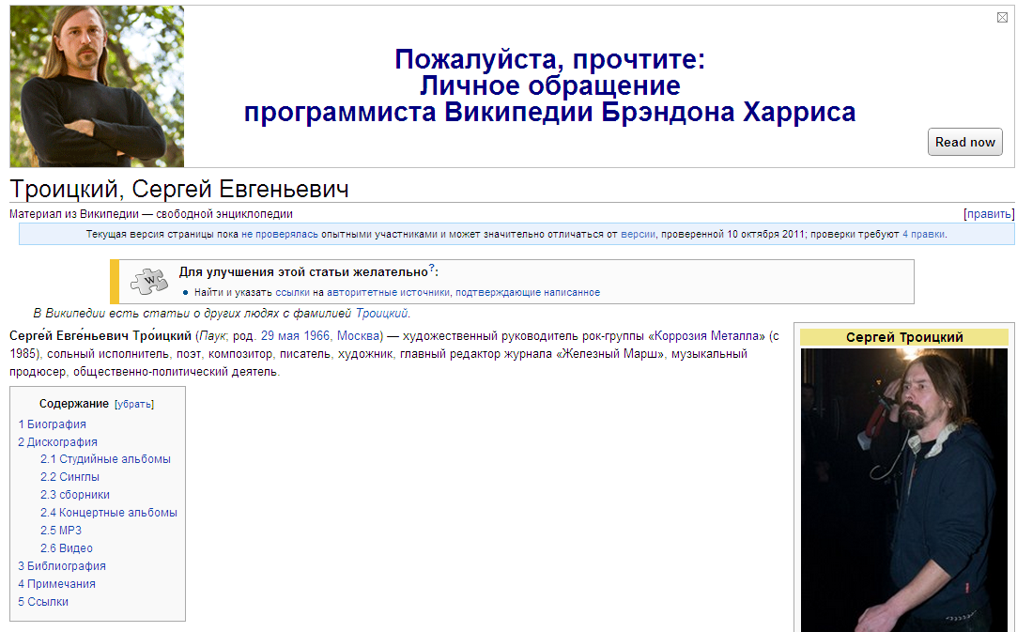Viewport: 1017px width, 632px height.
Task: Jump to 2.6 Видео section
Action: coord(66,548)
